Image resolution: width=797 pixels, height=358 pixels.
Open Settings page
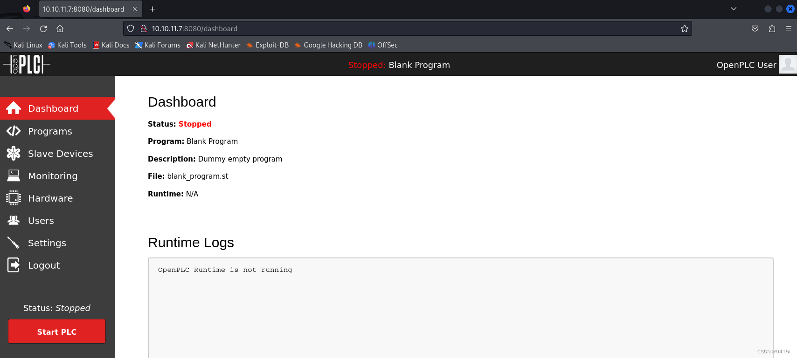(57, 243)
